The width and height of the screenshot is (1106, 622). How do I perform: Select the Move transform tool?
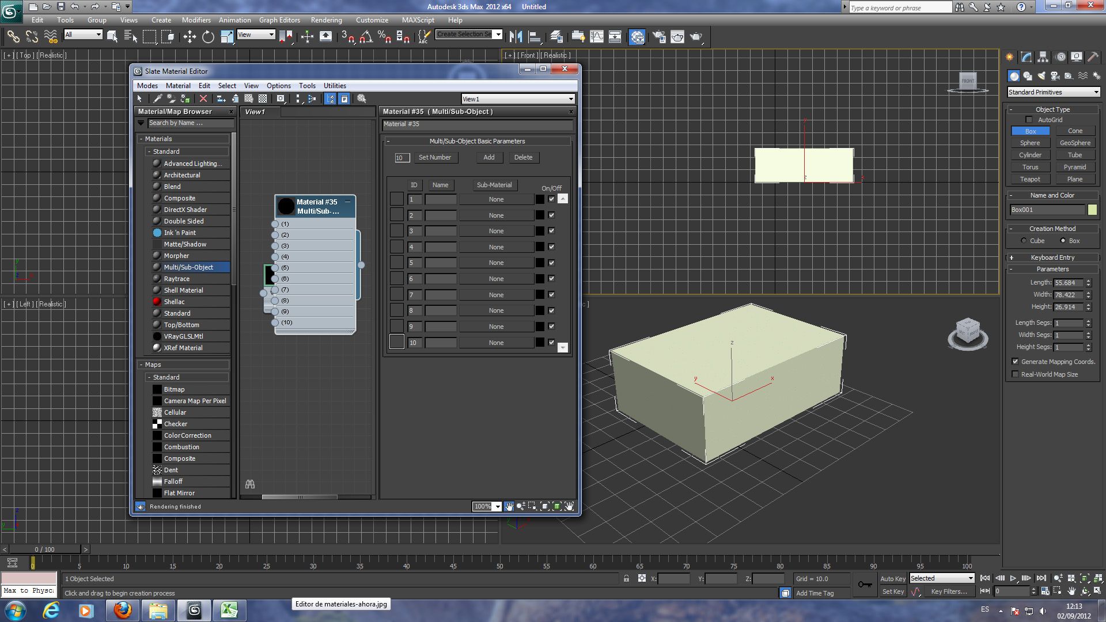coord(190,37)
